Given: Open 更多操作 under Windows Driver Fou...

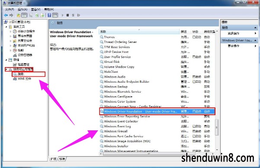Looking at the screenshot, I should pyautogui.click(x=234, y=46).
